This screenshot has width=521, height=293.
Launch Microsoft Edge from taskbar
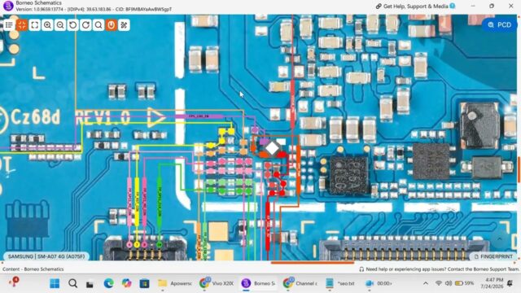[x=108, y=283]
